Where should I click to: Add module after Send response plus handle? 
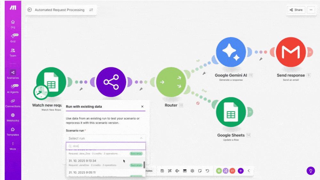click(x=310, y=52)
